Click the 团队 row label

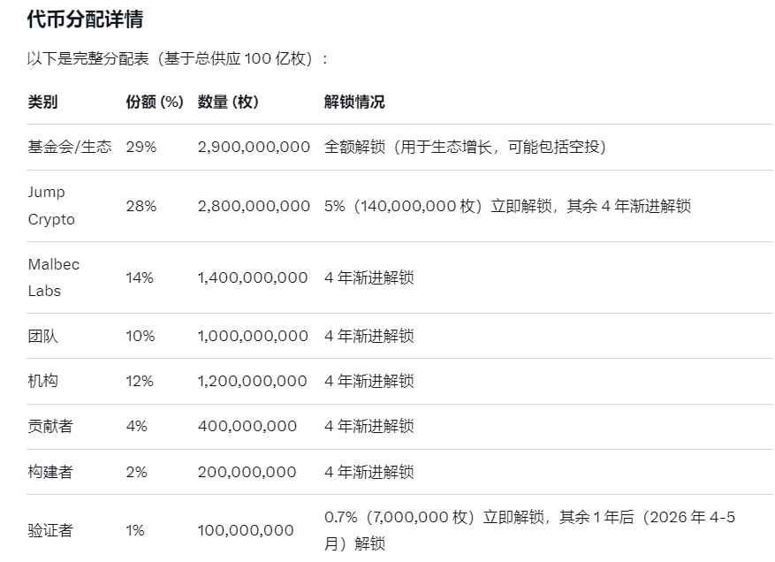(x=42, y=336)
